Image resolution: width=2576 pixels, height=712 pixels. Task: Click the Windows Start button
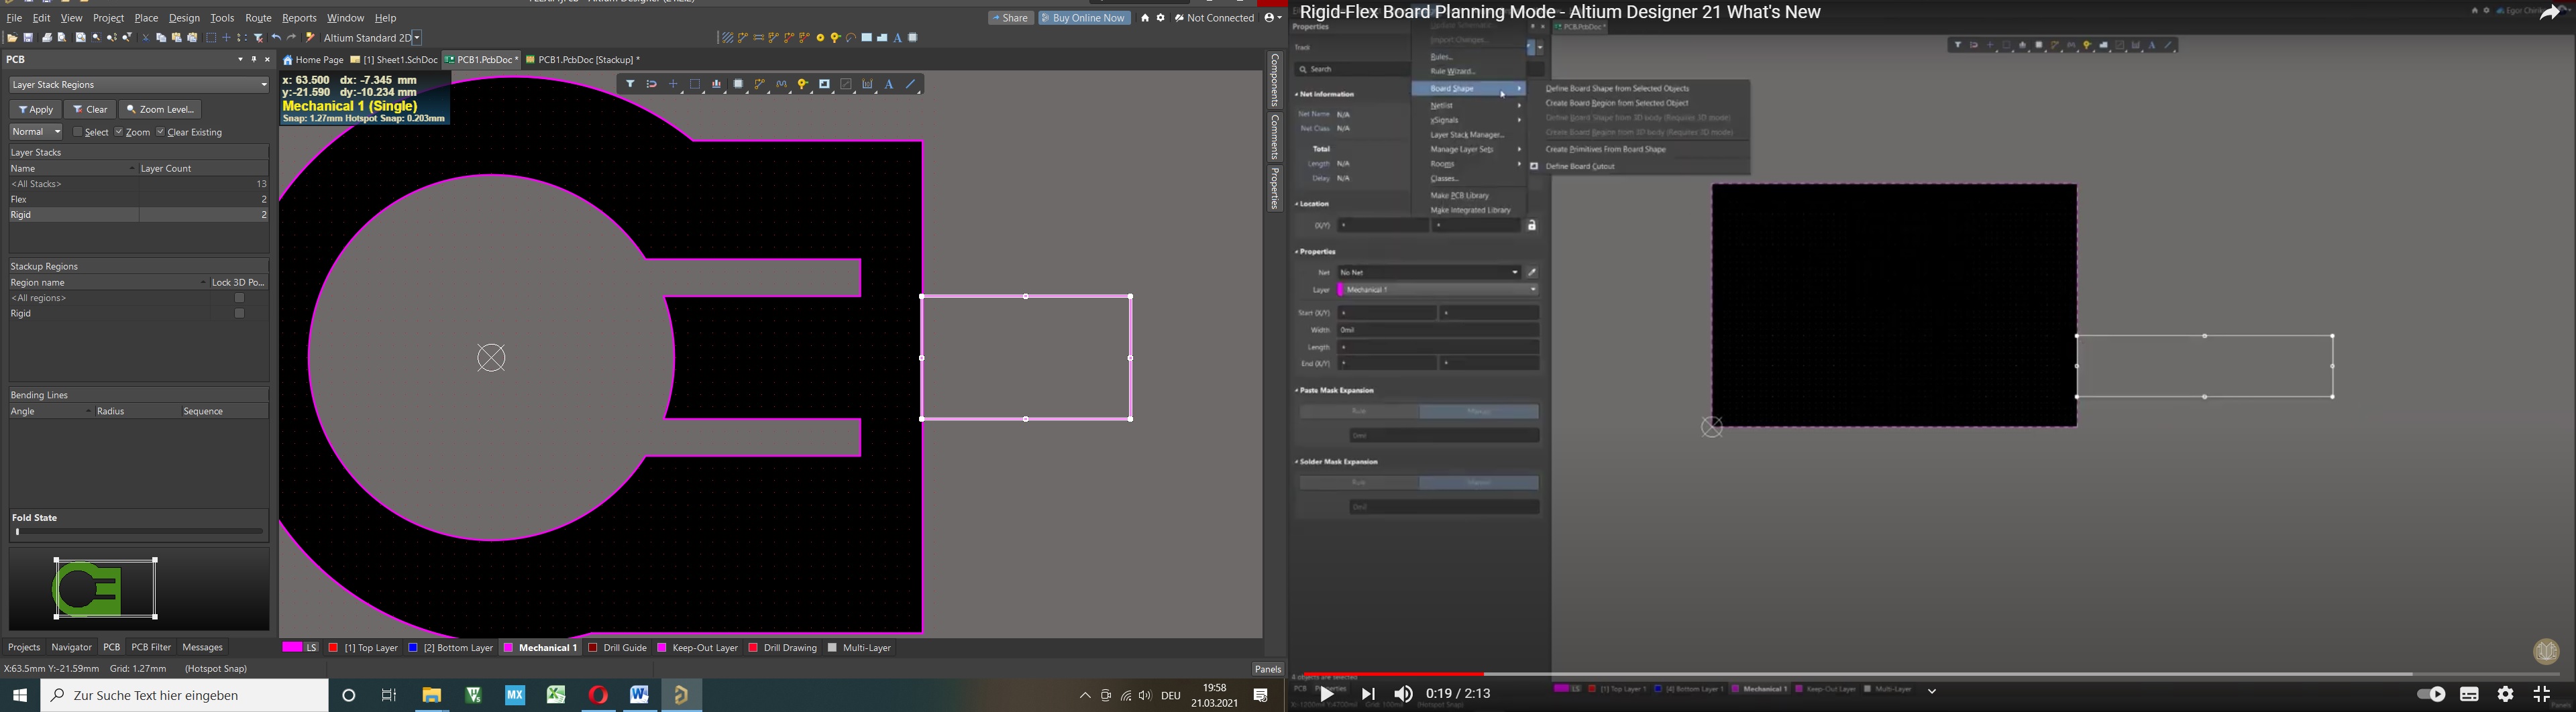point(20,695)
